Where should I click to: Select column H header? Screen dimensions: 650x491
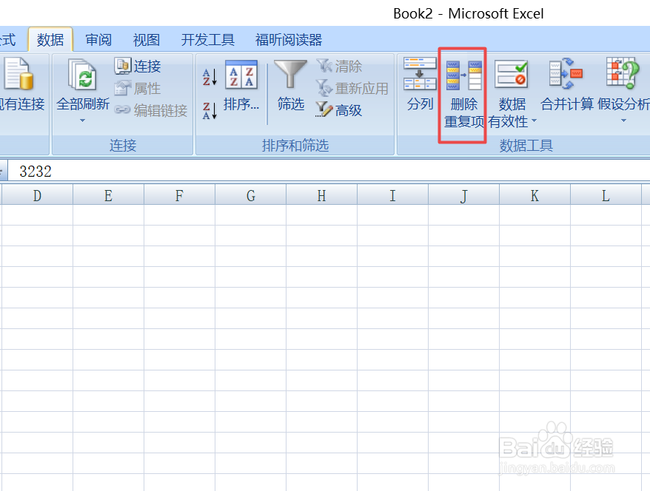322,195
